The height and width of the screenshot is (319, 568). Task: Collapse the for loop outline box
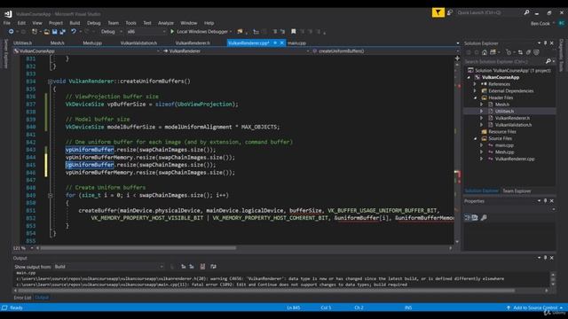tap(50, 195)
